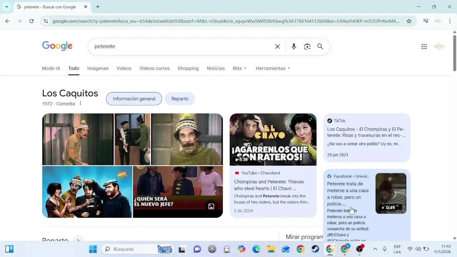The width and height of the screenshot is (457, 257).
Task: Switch to Modo IA tab
Action: (51, 68)
